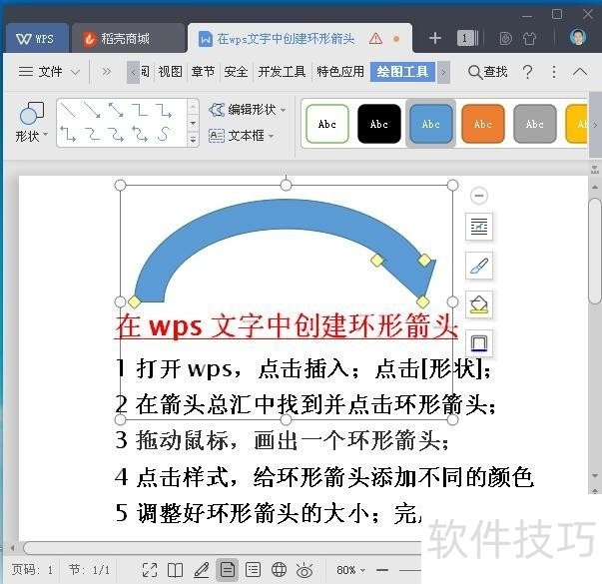Open help question mark
The width and height of the screenshot is (602, 584).
(528, 72)
